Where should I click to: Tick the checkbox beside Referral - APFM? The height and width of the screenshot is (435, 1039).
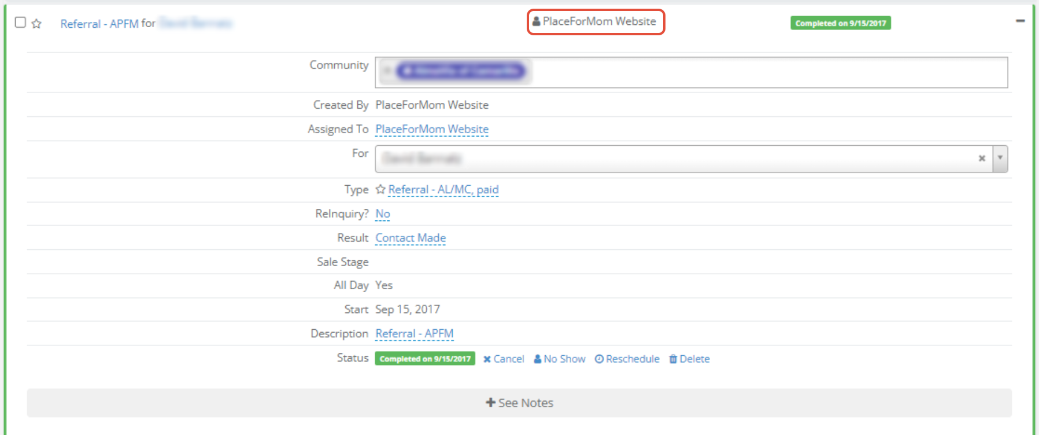pyautogui.click(x=20, y=23)
